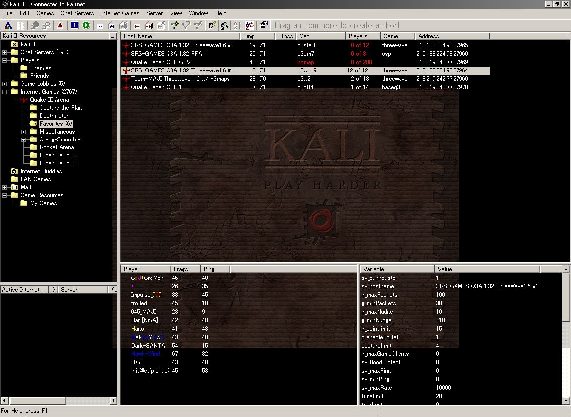
Task: Click the font 'A' toolbar icon
Action: point(8,25)
